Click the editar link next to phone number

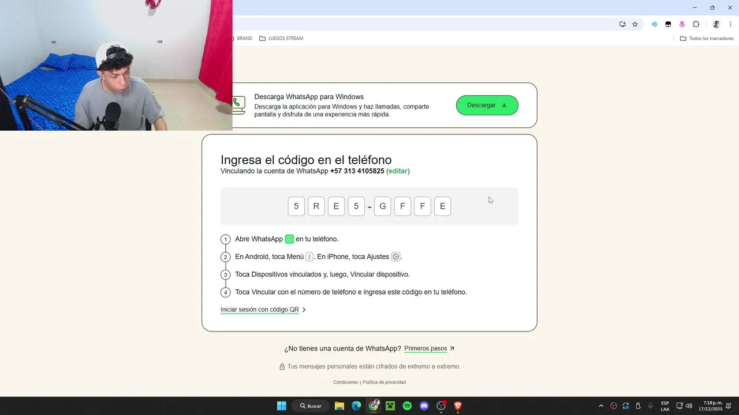(x=398, y=171)
